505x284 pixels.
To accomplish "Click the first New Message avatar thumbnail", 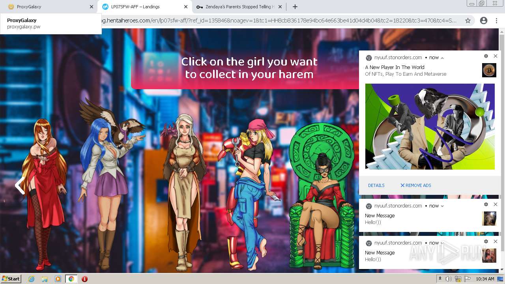I will click(489, 219).
